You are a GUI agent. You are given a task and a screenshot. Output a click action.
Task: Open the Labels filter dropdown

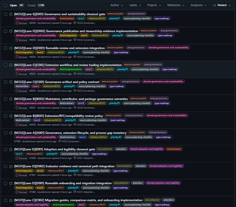coord(135,5)
